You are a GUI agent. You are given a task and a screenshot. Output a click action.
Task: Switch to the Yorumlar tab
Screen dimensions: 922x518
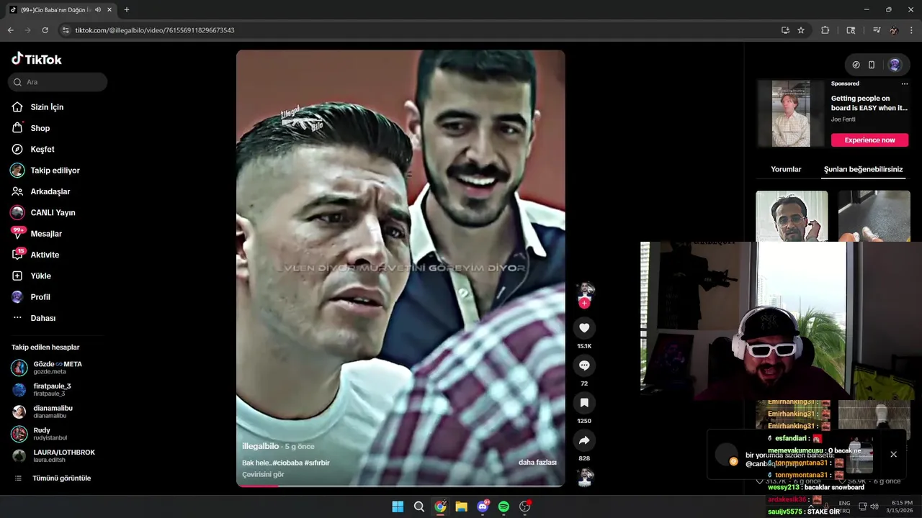pos(786,169)
